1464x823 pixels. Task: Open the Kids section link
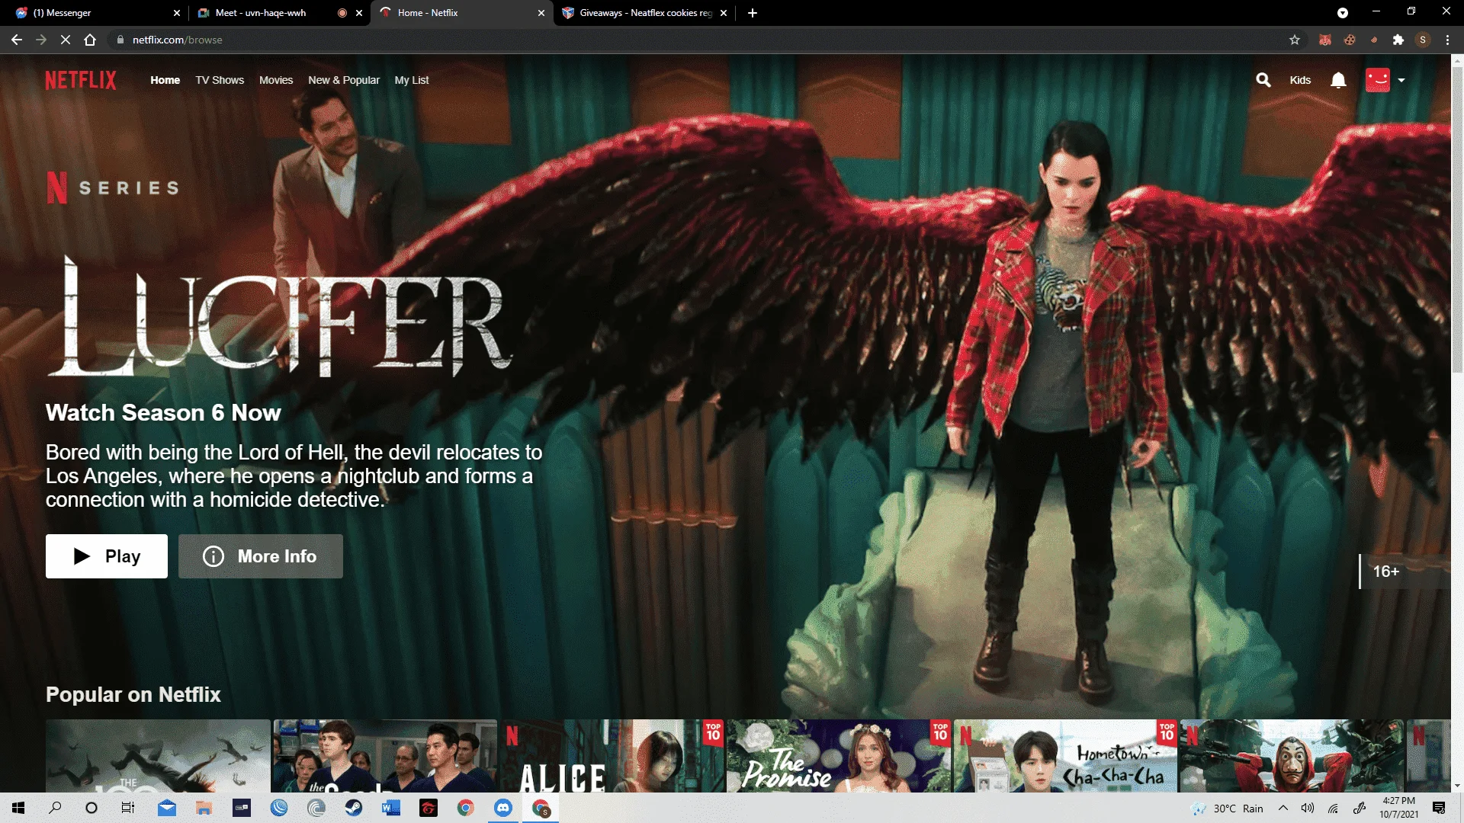click(x=1300, y=80)
